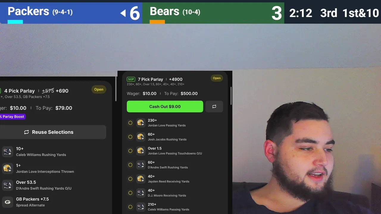Image resolution: width=381 pixels, height=214 pixels.
Task: Click the SGP badge on the 7 Pick Parlay
Action: point(131,79)
